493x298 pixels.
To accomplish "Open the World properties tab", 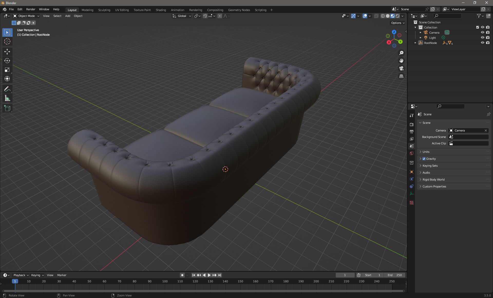I will coord(412,153).
